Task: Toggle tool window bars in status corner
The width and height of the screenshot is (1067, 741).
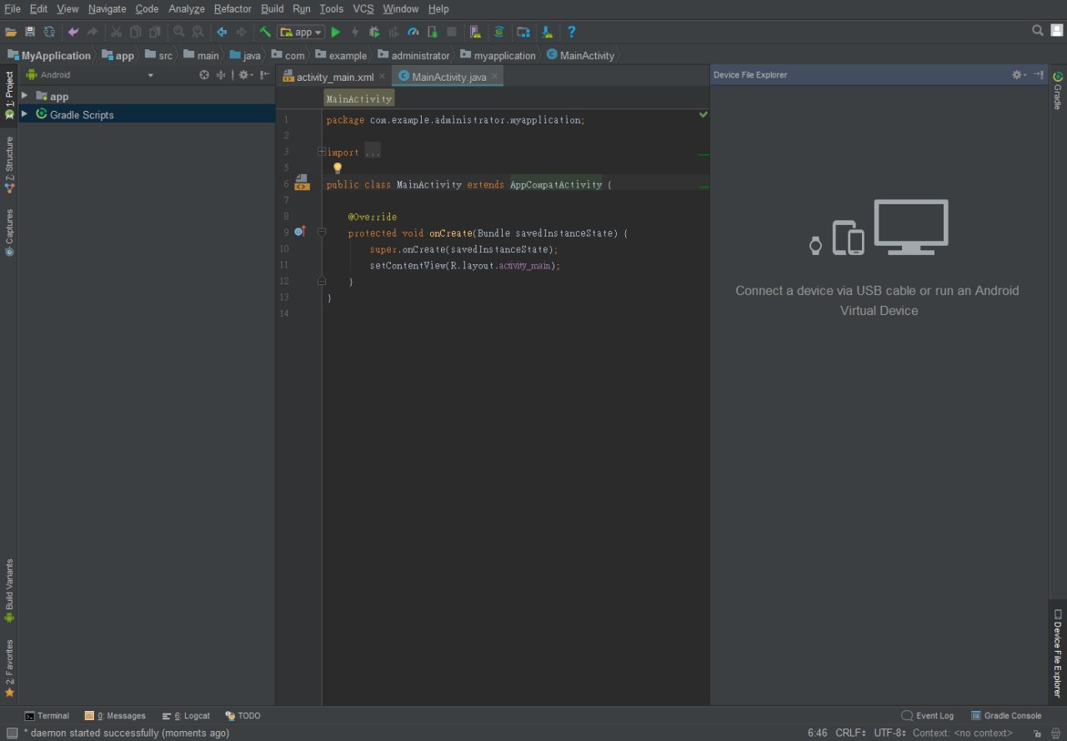Action: click(12, 733)
